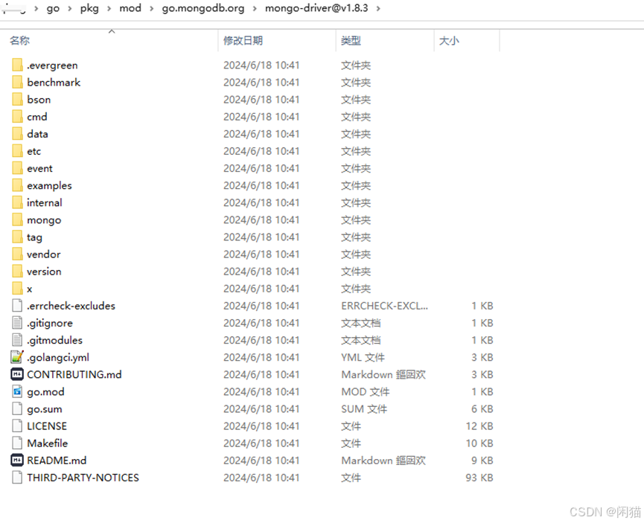
Task: Select folder name internal
Action: (45, 203)
